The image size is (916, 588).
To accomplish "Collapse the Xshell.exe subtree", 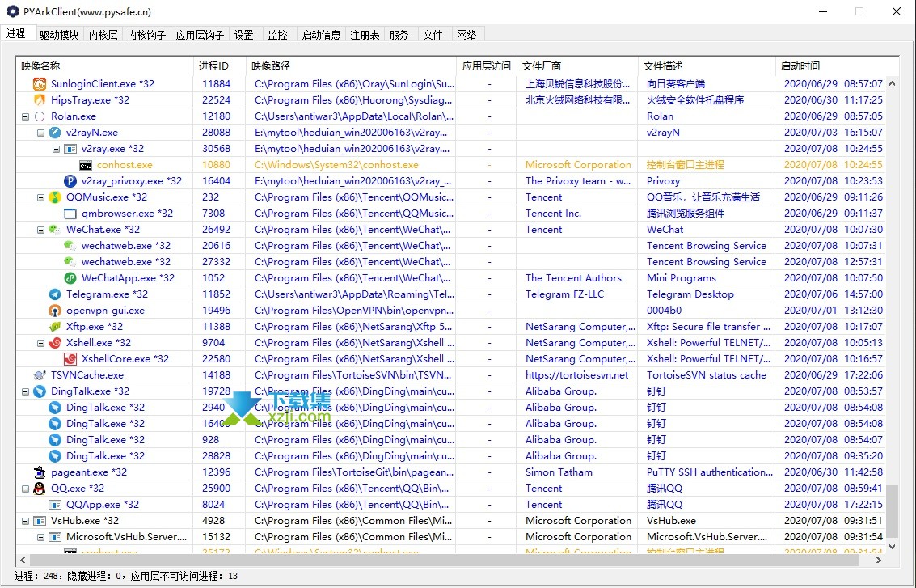I will point(40,343).
